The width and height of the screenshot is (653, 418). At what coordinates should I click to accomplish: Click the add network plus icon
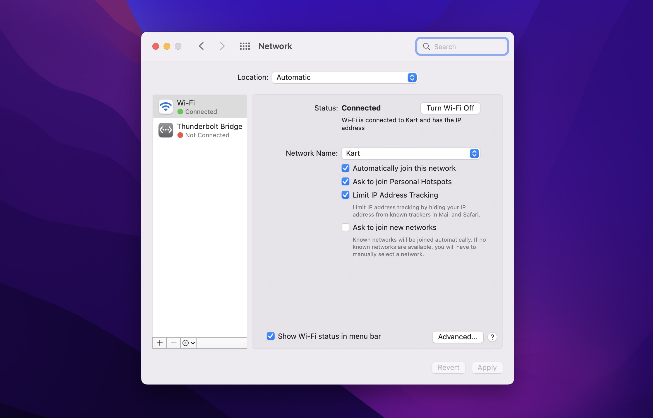coord(159,342)
